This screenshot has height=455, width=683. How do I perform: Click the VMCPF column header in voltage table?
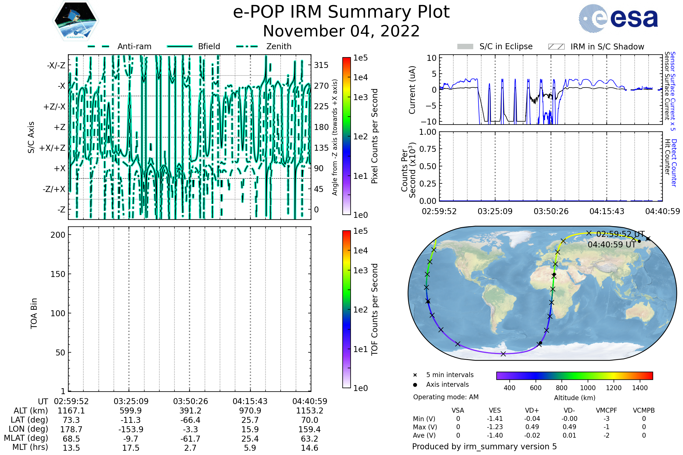(606, 410)
